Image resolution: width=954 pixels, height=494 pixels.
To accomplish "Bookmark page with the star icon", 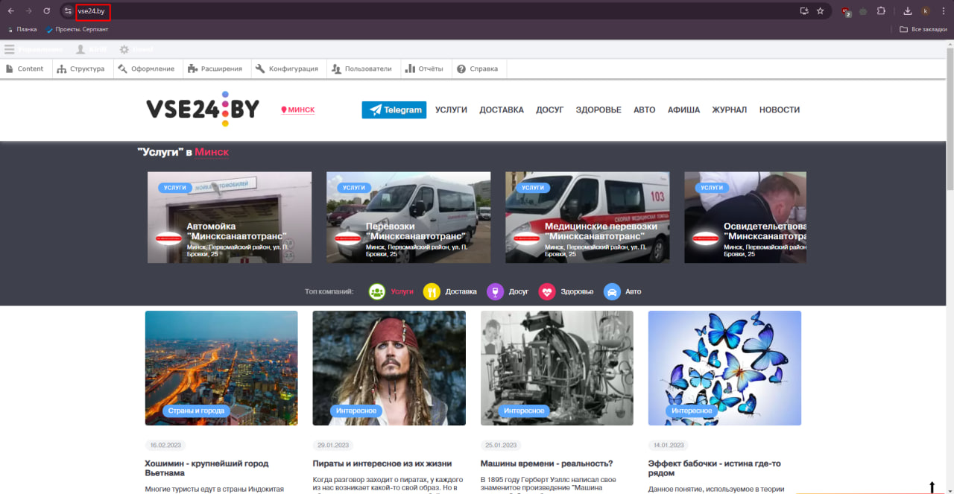I will pyautogui.click(x=820, y=11).
